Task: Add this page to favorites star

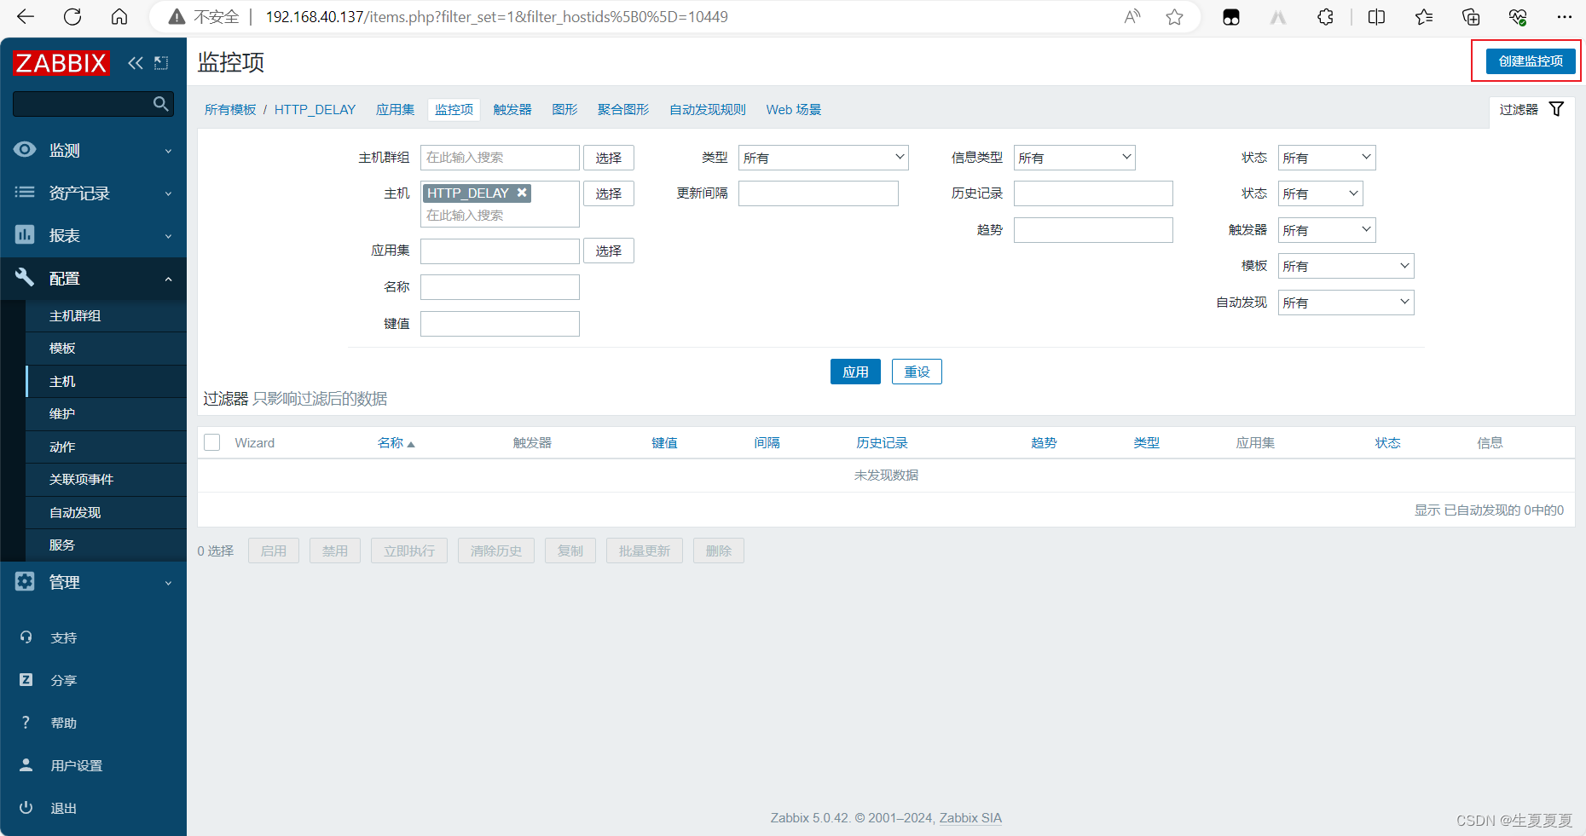Action: pyautogui.click(x=1175, y=17)
